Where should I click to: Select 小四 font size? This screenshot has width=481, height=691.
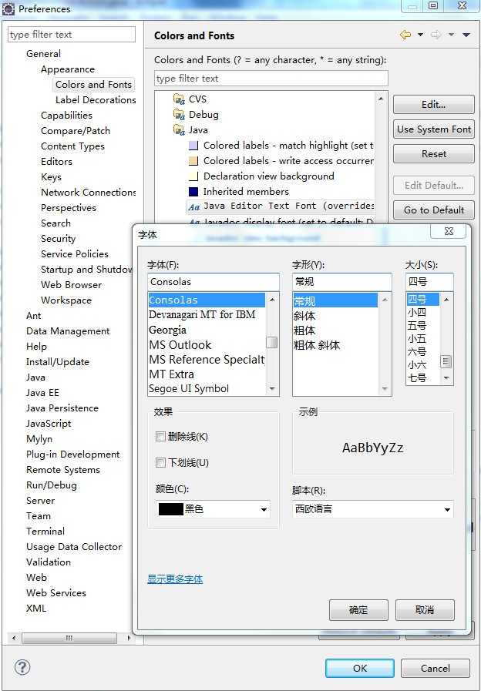point(417,313)
